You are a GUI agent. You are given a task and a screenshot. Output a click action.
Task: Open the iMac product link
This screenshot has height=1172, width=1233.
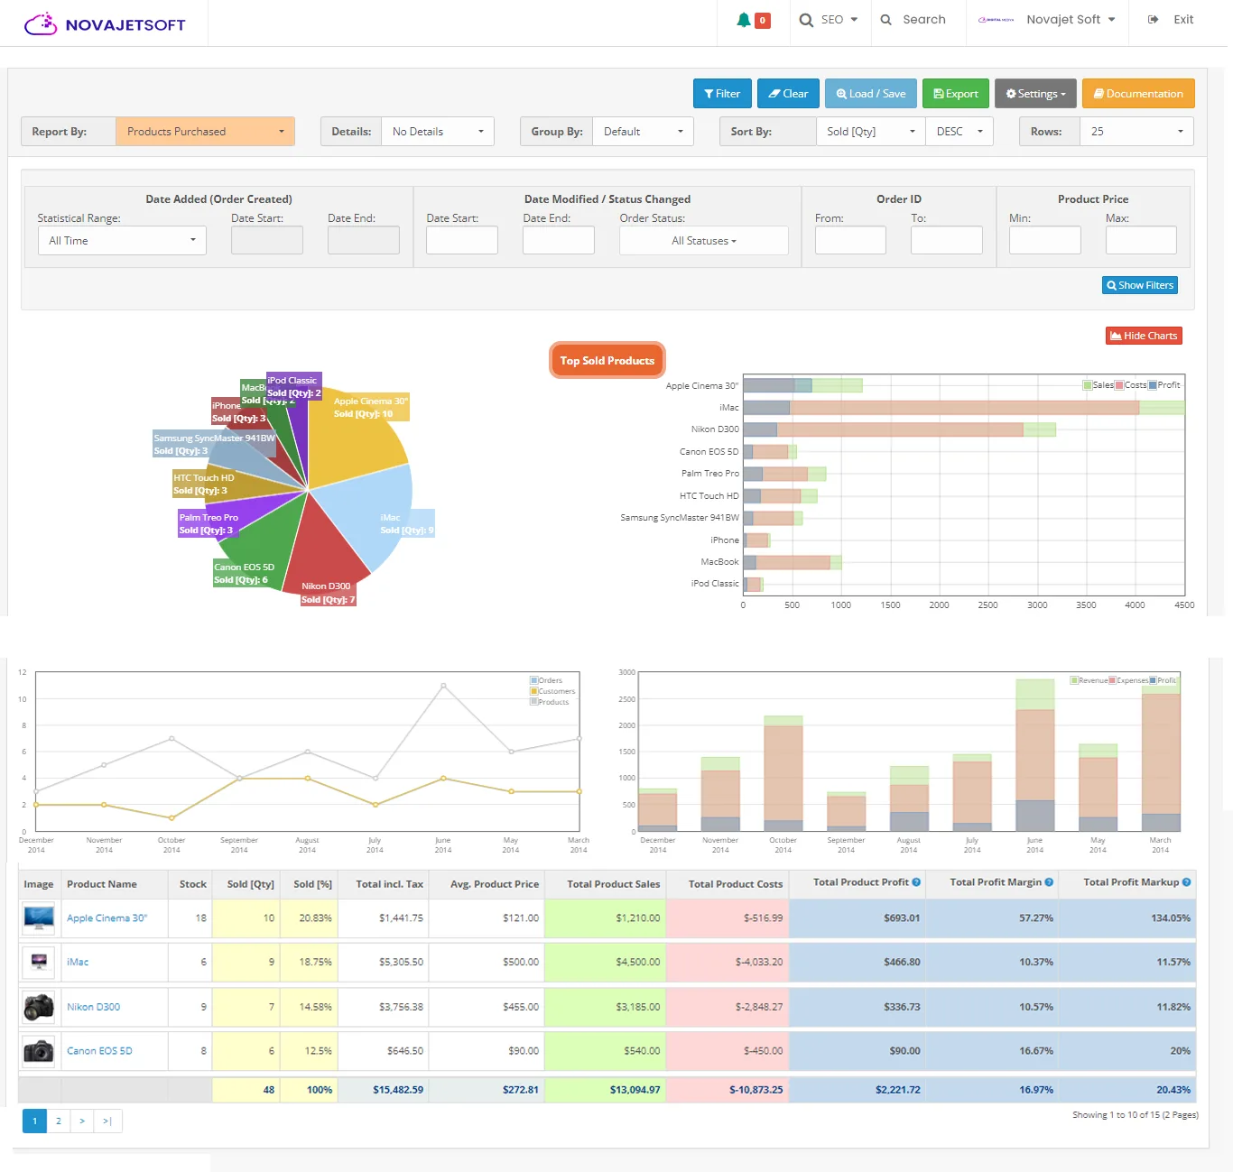(x=78, y=963)
